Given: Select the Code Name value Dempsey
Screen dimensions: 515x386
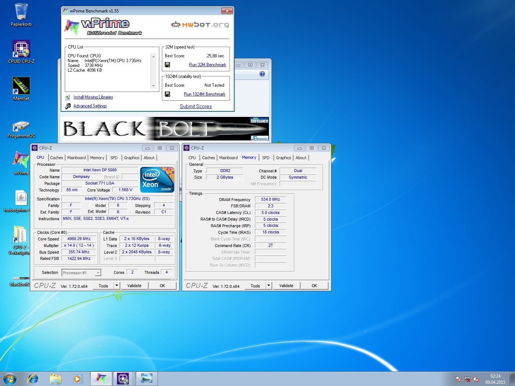Looking at the screenshot, I should coord(81,177).
